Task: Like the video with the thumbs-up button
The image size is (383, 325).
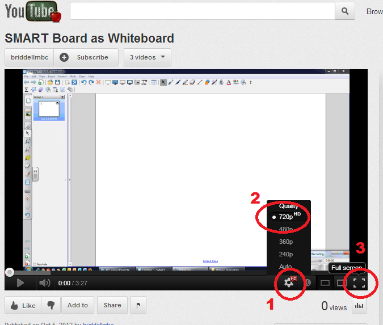Action: (x=23, y=305)
